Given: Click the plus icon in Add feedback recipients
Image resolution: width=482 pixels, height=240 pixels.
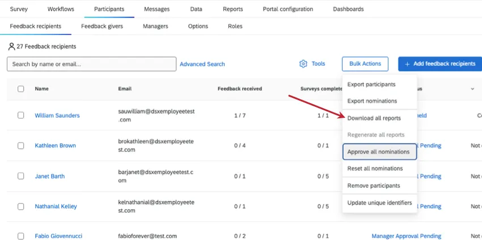Looking at the screenshot, I should pyautogui.click(x=407, y=64).
